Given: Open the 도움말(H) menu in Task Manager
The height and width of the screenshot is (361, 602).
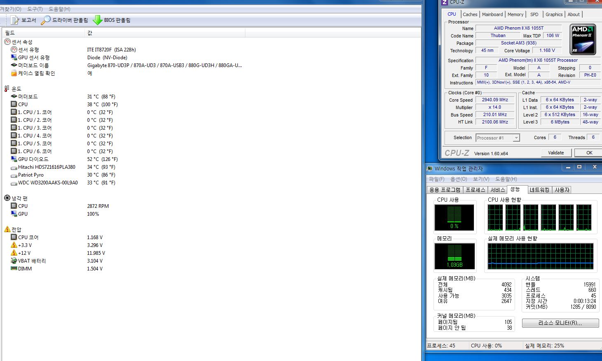Looking at the screenshot, I should [x=506, y=179].
